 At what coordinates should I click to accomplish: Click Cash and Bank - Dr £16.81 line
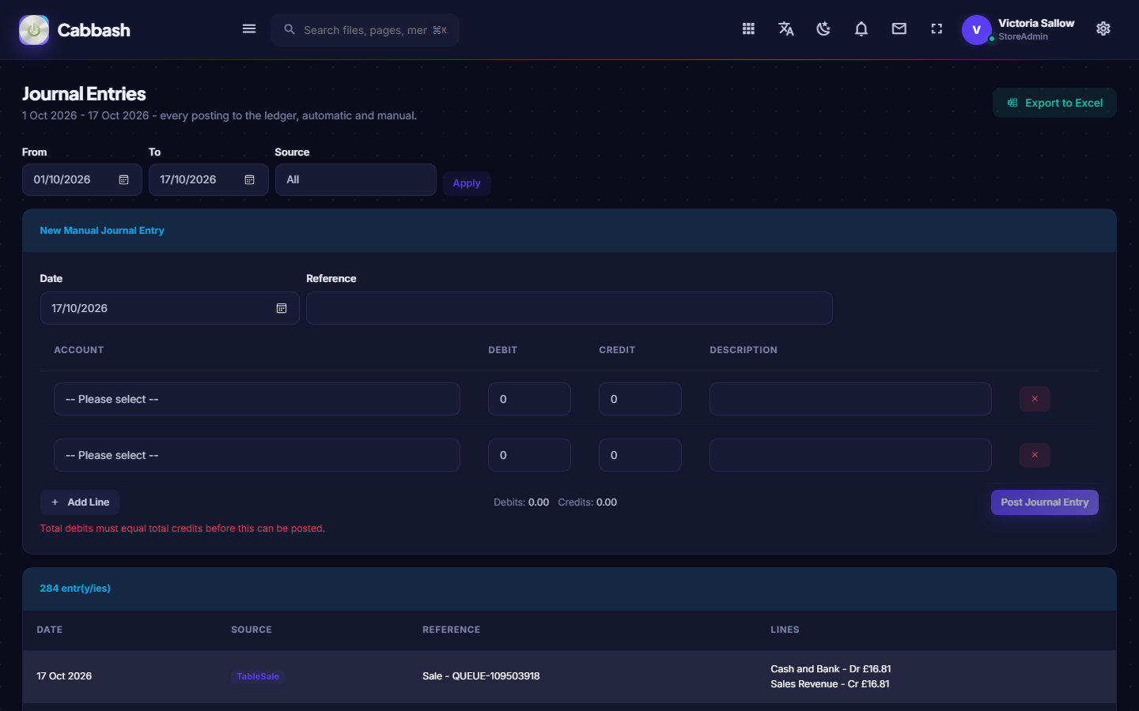831,669
